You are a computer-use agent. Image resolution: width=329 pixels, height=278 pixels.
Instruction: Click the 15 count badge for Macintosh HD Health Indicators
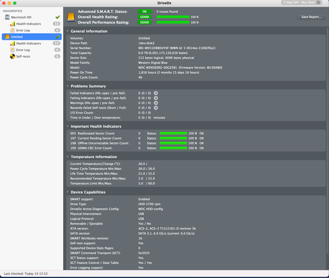click(57, 24)
